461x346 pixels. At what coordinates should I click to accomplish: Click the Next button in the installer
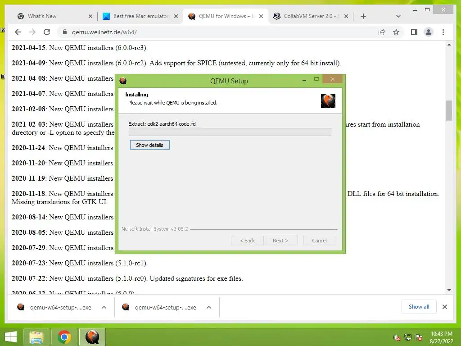tap(281, 241)
